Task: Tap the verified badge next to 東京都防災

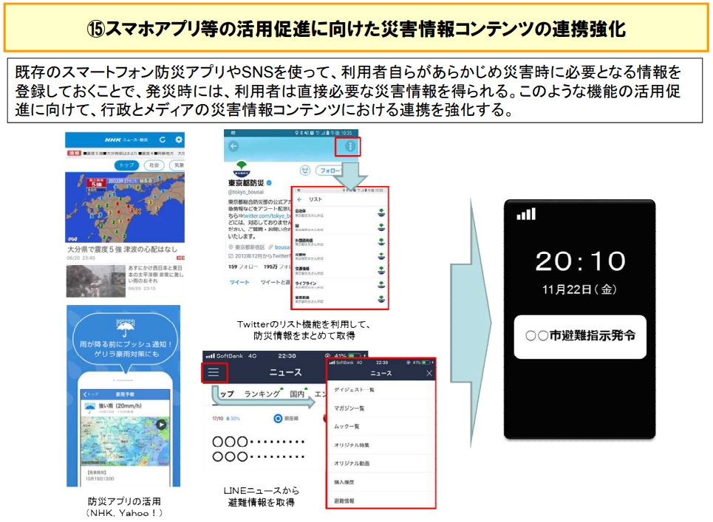Action: point(269,183)
